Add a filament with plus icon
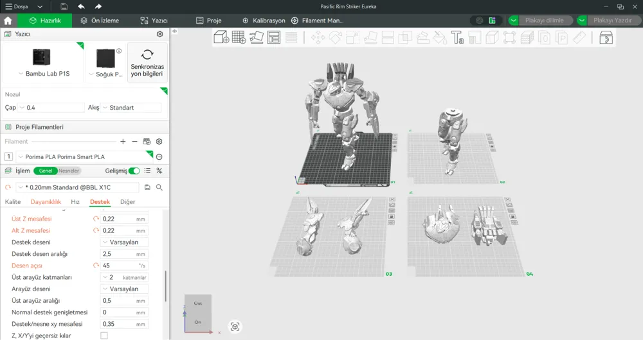Viewport: 643px width, 340px height. click(x=123, y=142)
